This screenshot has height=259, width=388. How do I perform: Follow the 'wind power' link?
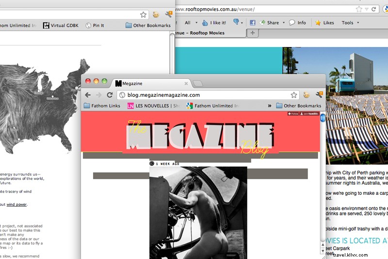17,205
